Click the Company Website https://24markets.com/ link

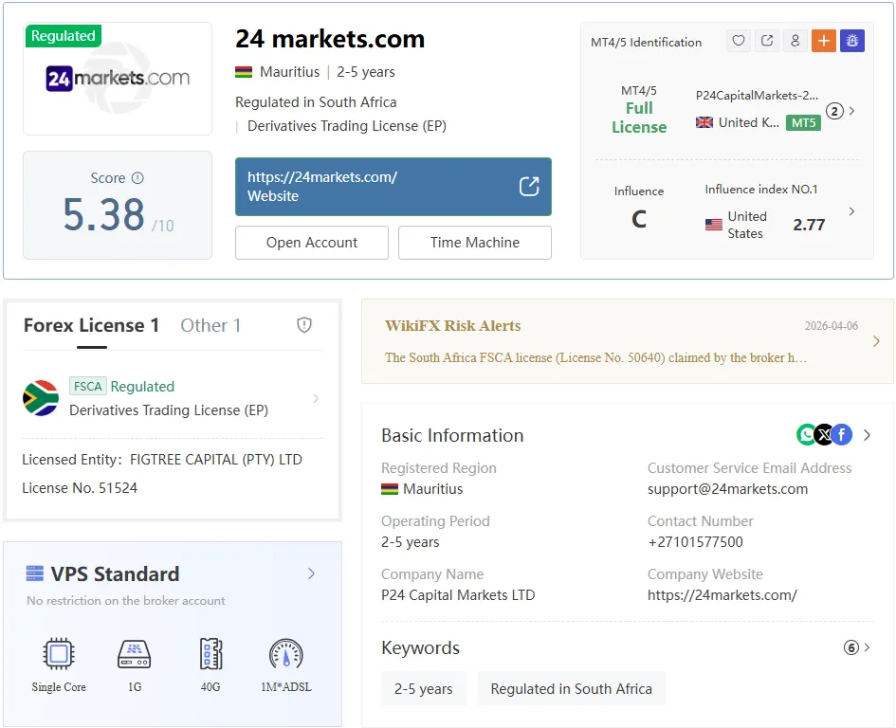tap(722, 595)
